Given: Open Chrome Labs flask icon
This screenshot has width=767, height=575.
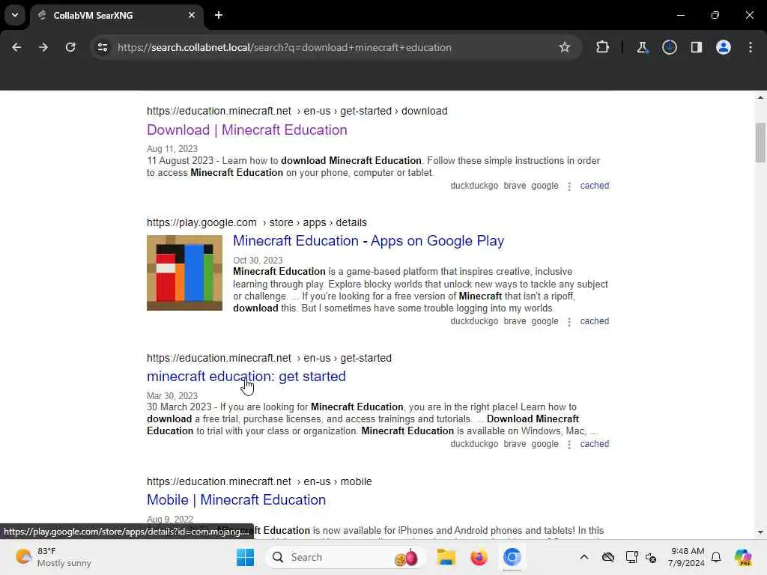Looking at the screenshot, I should 642,47.
